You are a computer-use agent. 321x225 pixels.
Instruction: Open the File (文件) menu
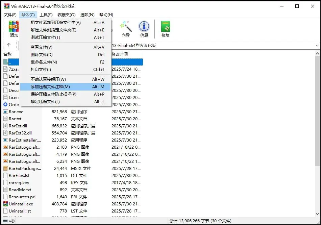(x=10, y=15)
